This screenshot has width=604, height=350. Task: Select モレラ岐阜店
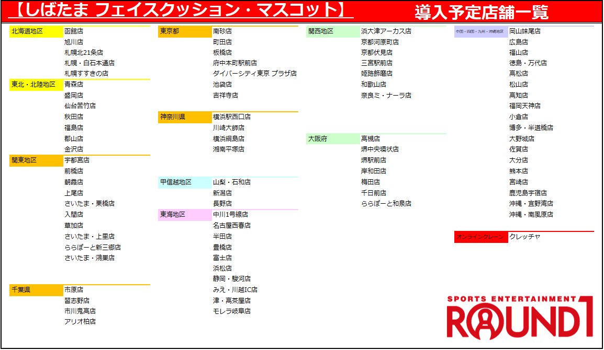pyautogui.click(x=232, y=311)
